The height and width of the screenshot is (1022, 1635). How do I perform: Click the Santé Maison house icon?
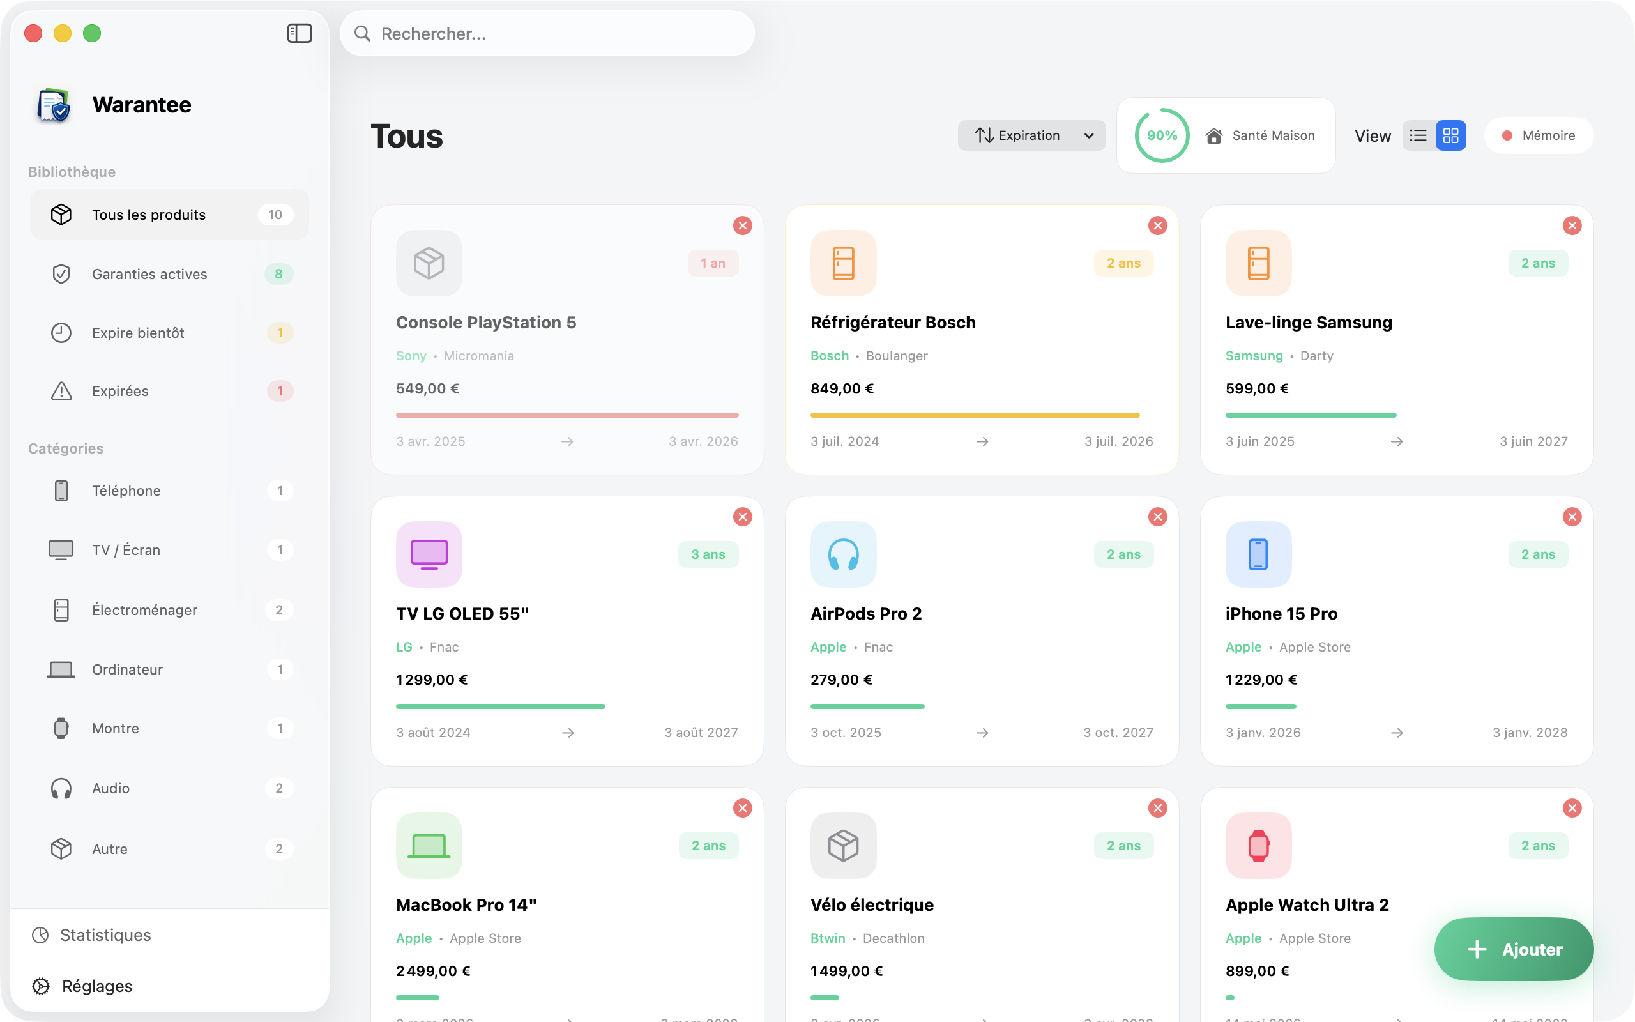(1213, 136)
